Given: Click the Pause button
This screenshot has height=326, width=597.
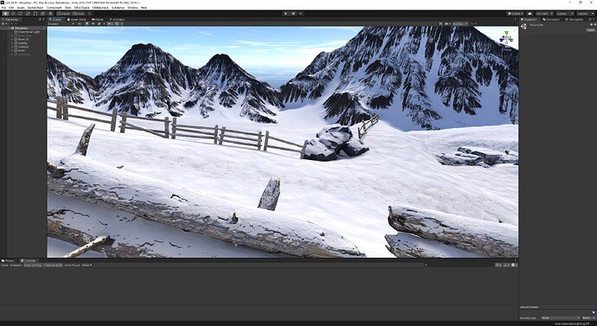Looking at the screenshot, I should pyautogui.click(x=293, y=13).
